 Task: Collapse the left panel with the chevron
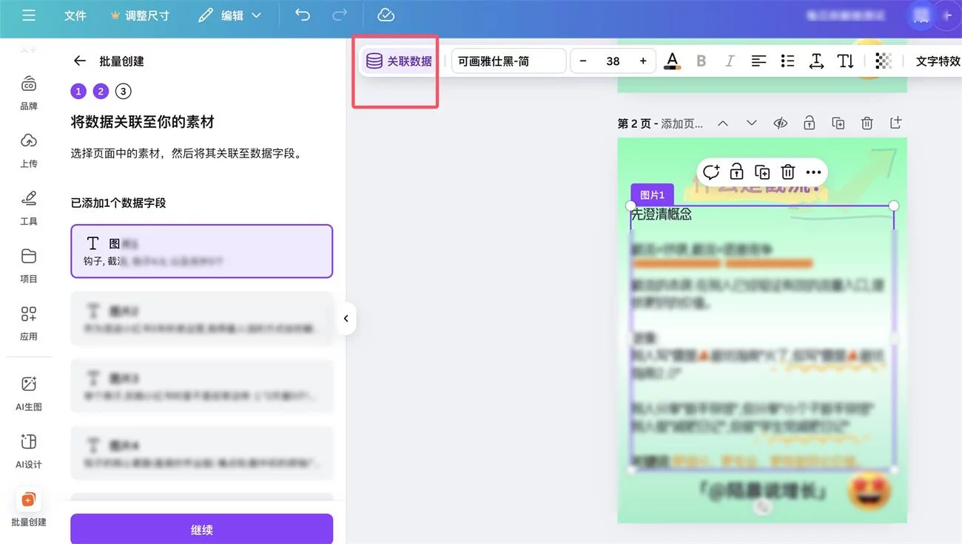point(346,319)
